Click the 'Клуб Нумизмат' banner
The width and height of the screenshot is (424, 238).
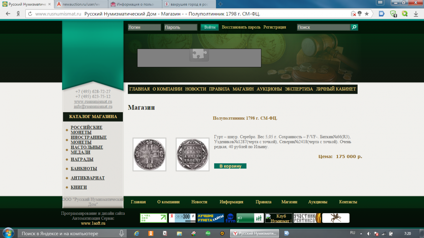tap(279, 218)
